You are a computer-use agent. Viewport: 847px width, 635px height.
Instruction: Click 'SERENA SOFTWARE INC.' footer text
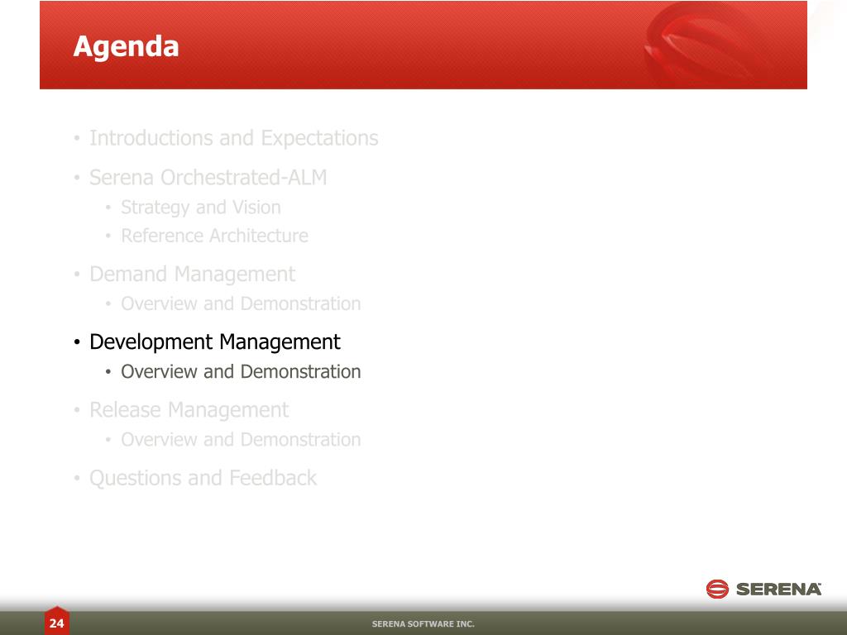point(423,624)
